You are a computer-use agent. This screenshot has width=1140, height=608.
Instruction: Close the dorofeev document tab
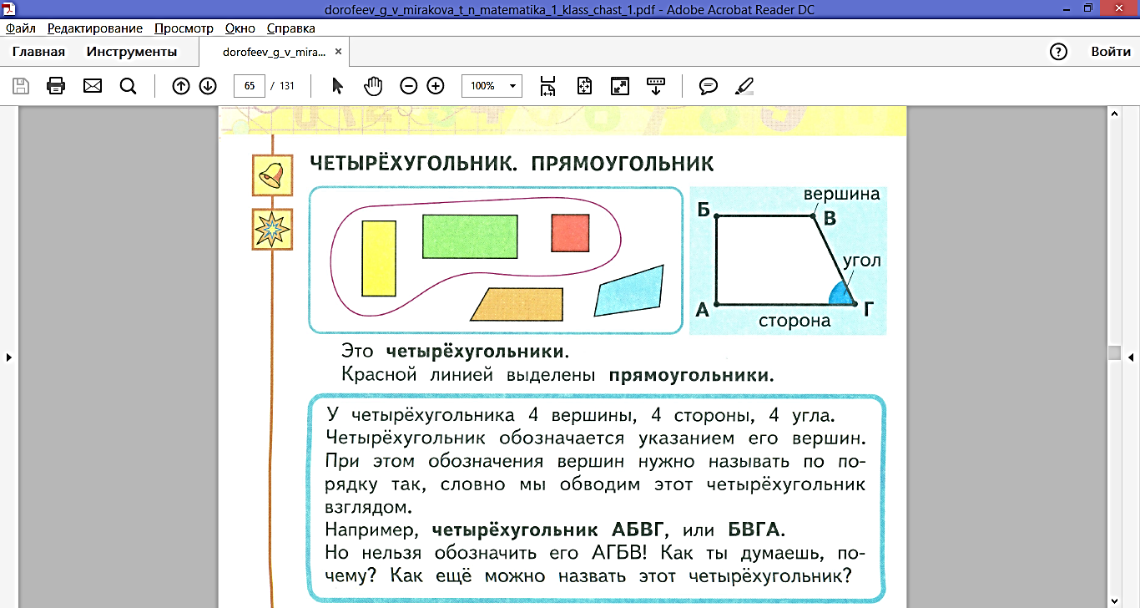click(x=338, y=52)
